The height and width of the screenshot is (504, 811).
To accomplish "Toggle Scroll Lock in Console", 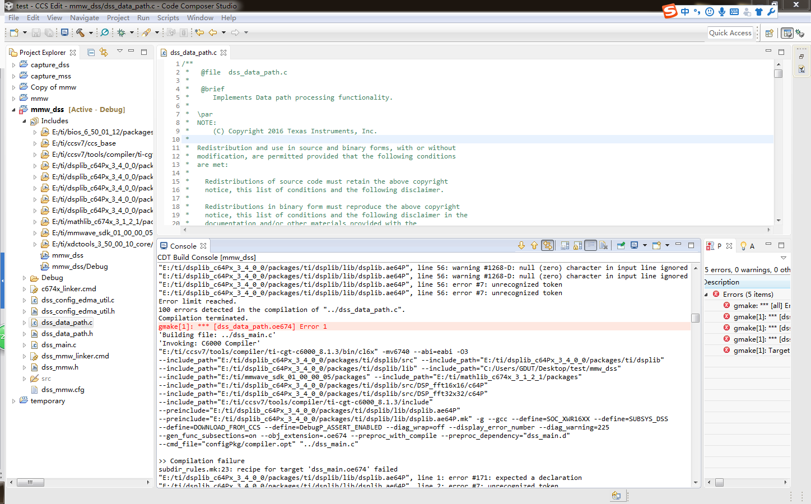I will pyautogui.click(x=577, y=245).
